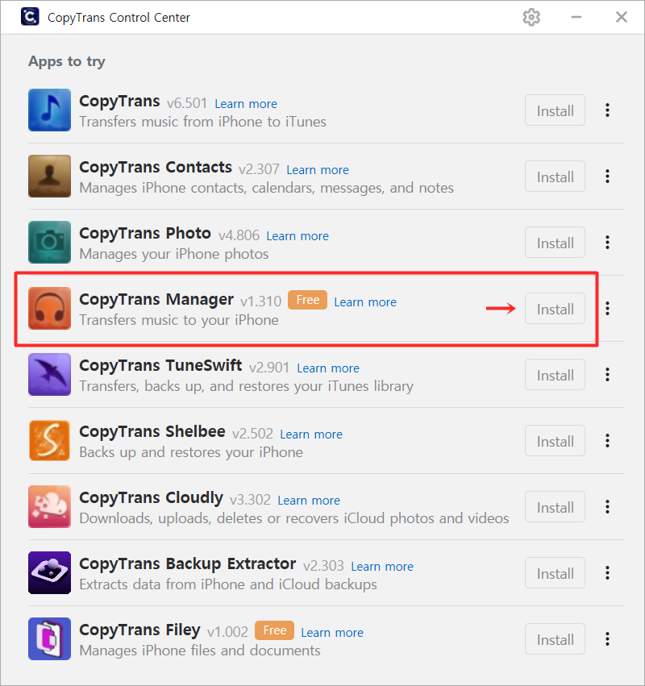Viewport: 645px width, 686px height.
Task: Click the CopyTrans Backup Extractor title
Action: [187, 564]
